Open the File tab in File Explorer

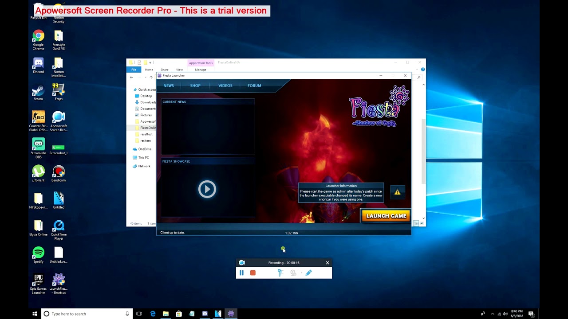click(x=134, y=70)
